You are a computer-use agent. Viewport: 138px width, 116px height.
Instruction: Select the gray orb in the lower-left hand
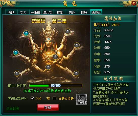click(x=17, y=74)
